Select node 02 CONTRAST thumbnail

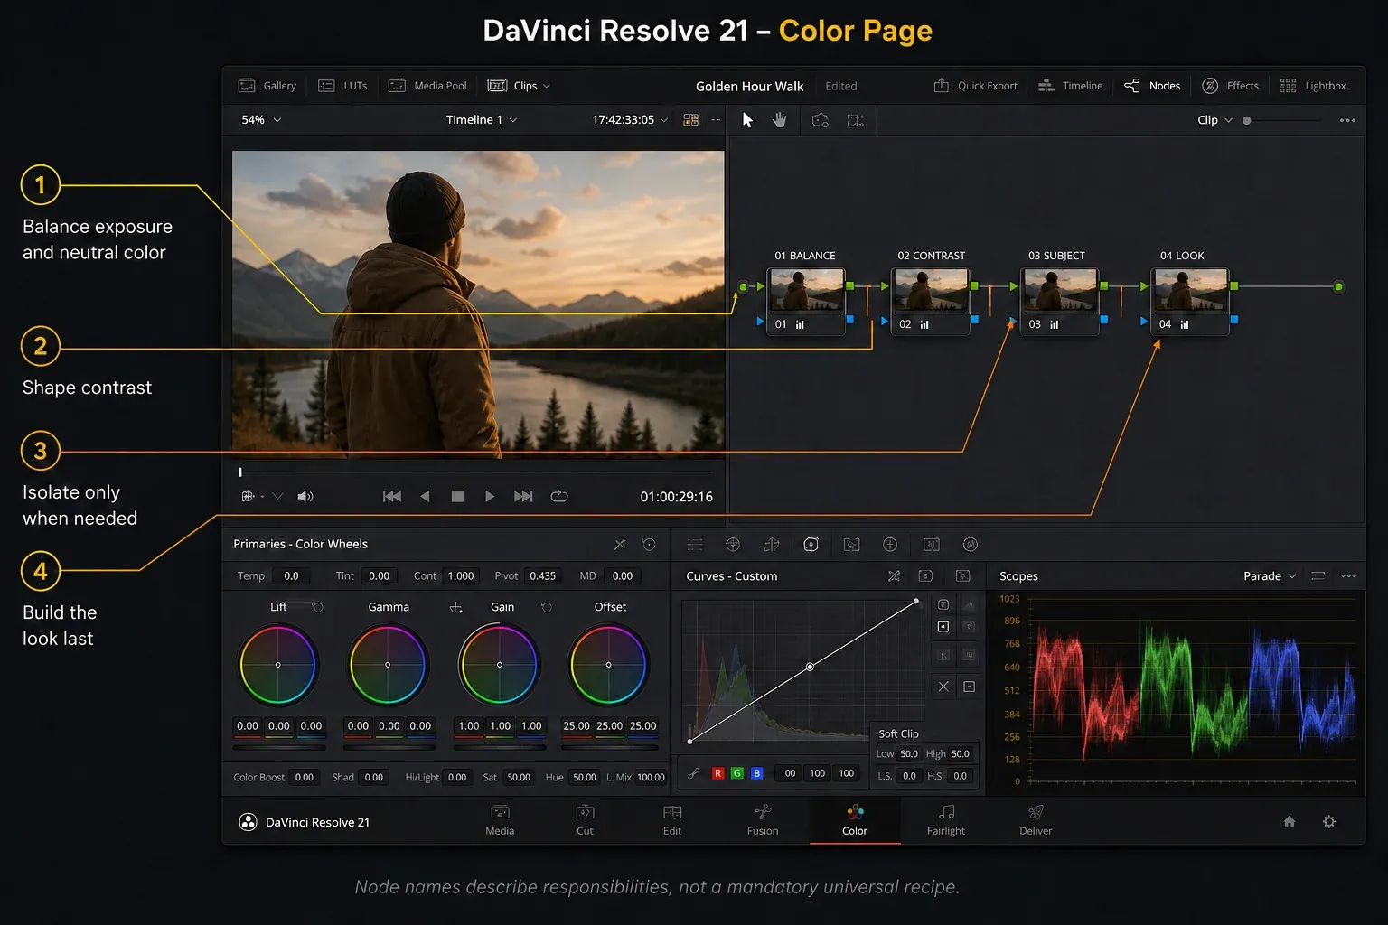point(931,290)
